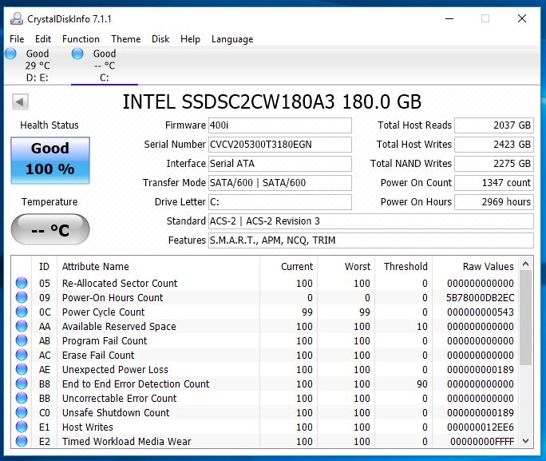Screen dimensions: 546x461
Task: Open the File menu
Action: coord(17,39)
